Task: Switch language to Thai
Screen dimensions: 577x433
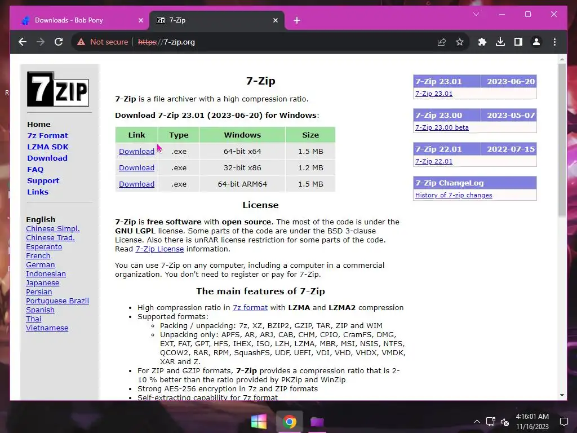Action: pyautogui.click(x=33, y=319)
